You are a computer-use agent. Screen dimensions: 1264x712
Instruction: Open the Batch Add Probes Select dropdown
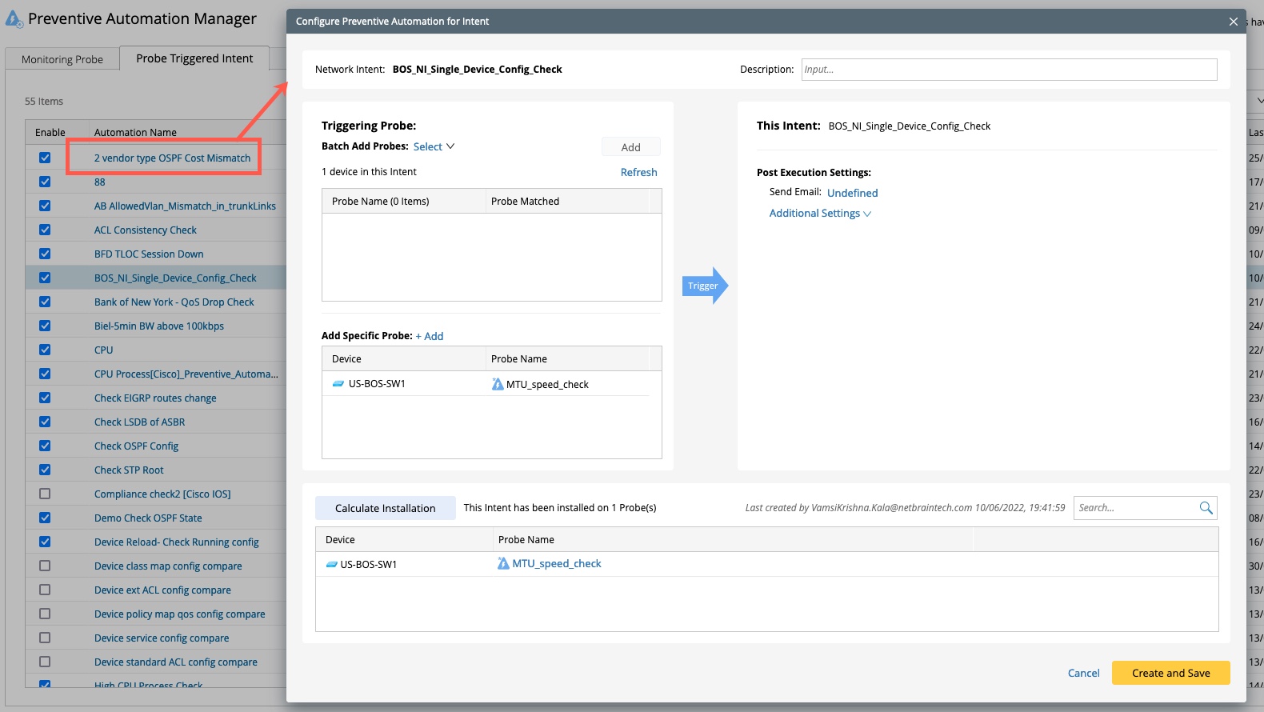tap(434, 146)
